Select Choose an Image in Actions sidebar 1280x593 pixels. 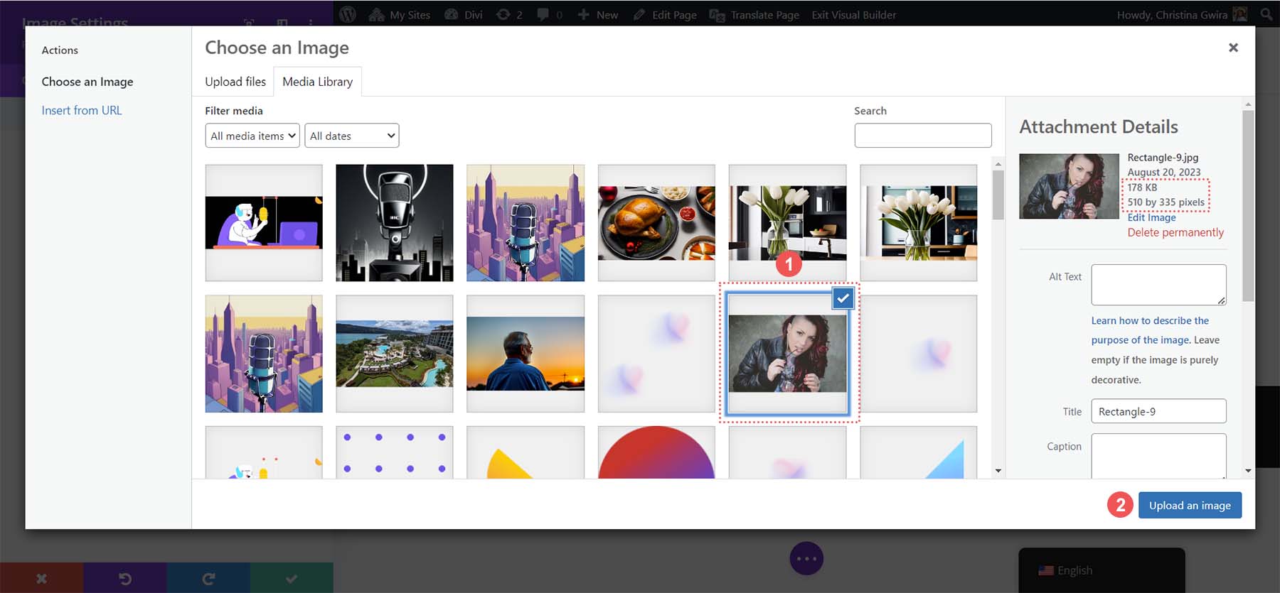[87, 82]
